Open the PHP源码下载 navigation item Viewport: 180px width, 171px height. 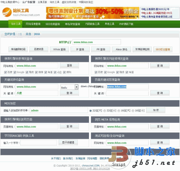[126, 24]
